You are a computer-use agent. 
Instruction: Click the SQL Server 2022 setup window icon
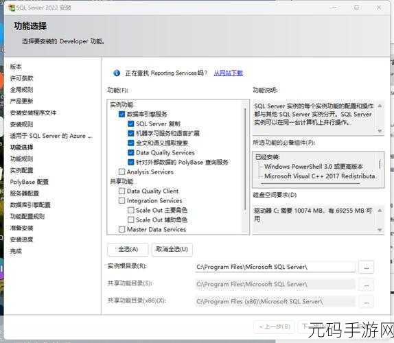pos(12,8)
